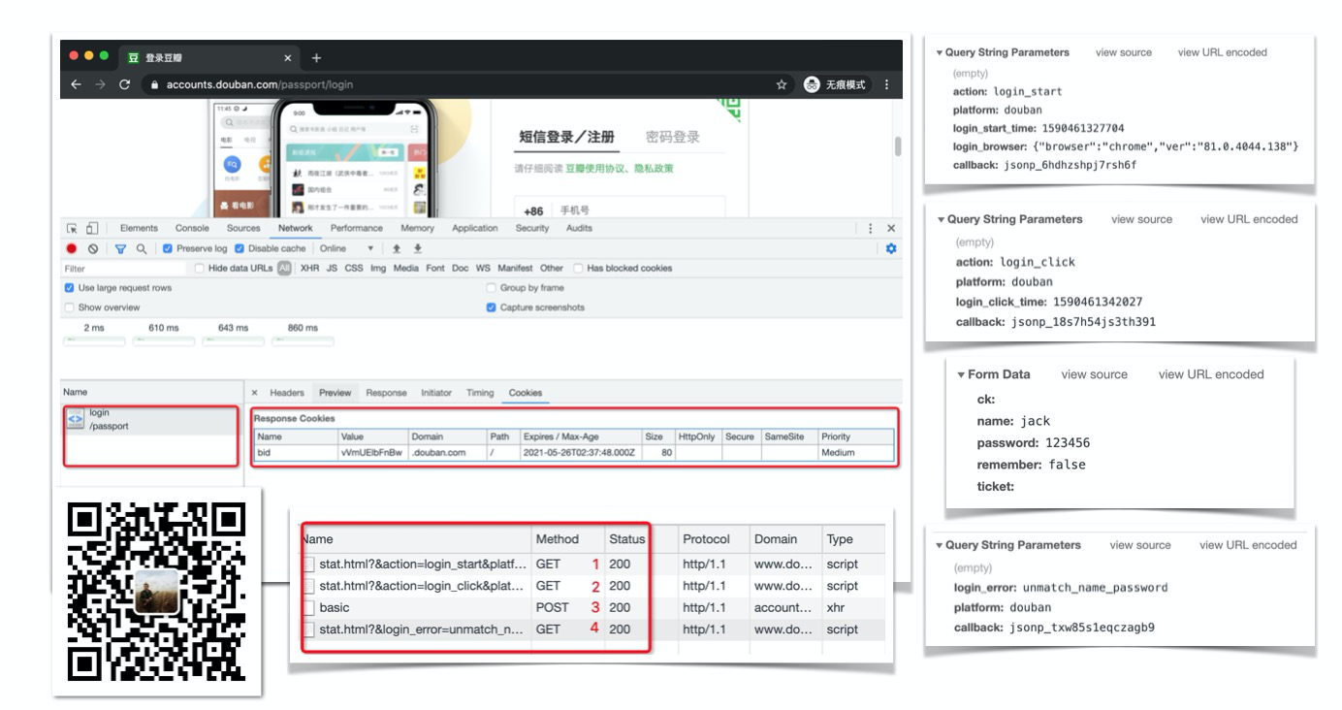Select stat.html login_error request row
Image resolution: width=1342 pixels, height=710 pixels.
(x=592, y=629)
